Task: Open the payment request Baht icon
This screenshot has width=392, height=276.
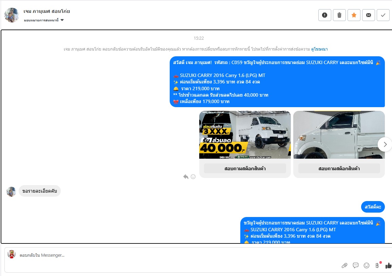Action: (x=377, y=265)
